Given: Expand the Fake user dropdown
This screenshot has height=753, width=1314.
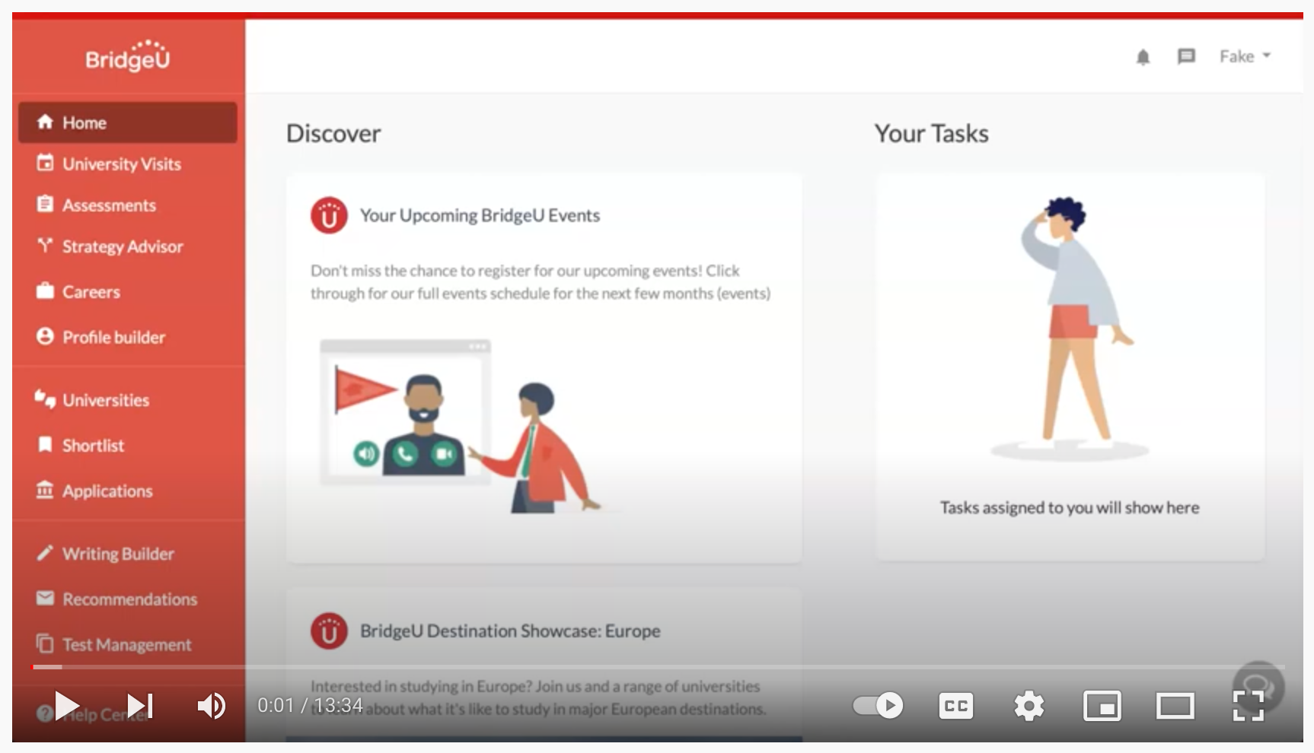Looking at the screenshot, I should [x=1245, y=56].
